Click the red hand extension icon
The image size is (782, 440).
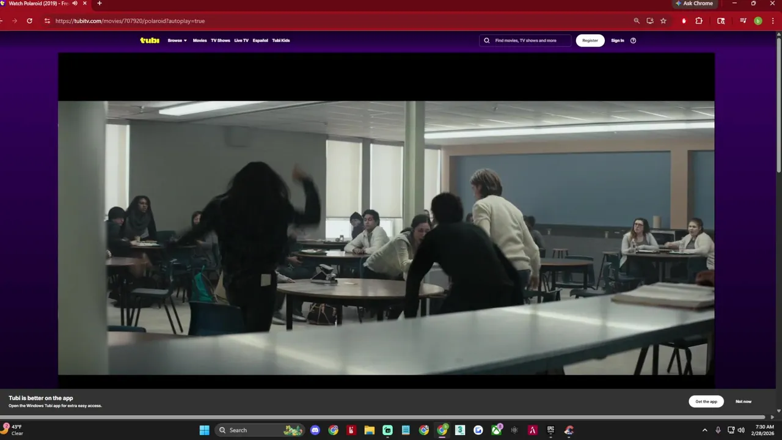point(684,21)
